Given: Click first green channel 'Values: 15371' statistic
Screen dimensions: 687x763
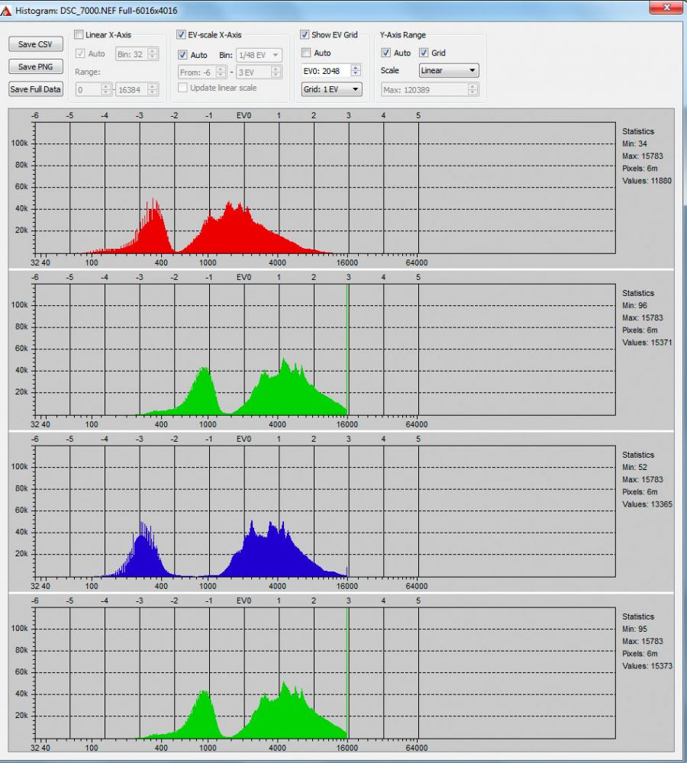Looking at the screenshot, I should click(647, 343).
